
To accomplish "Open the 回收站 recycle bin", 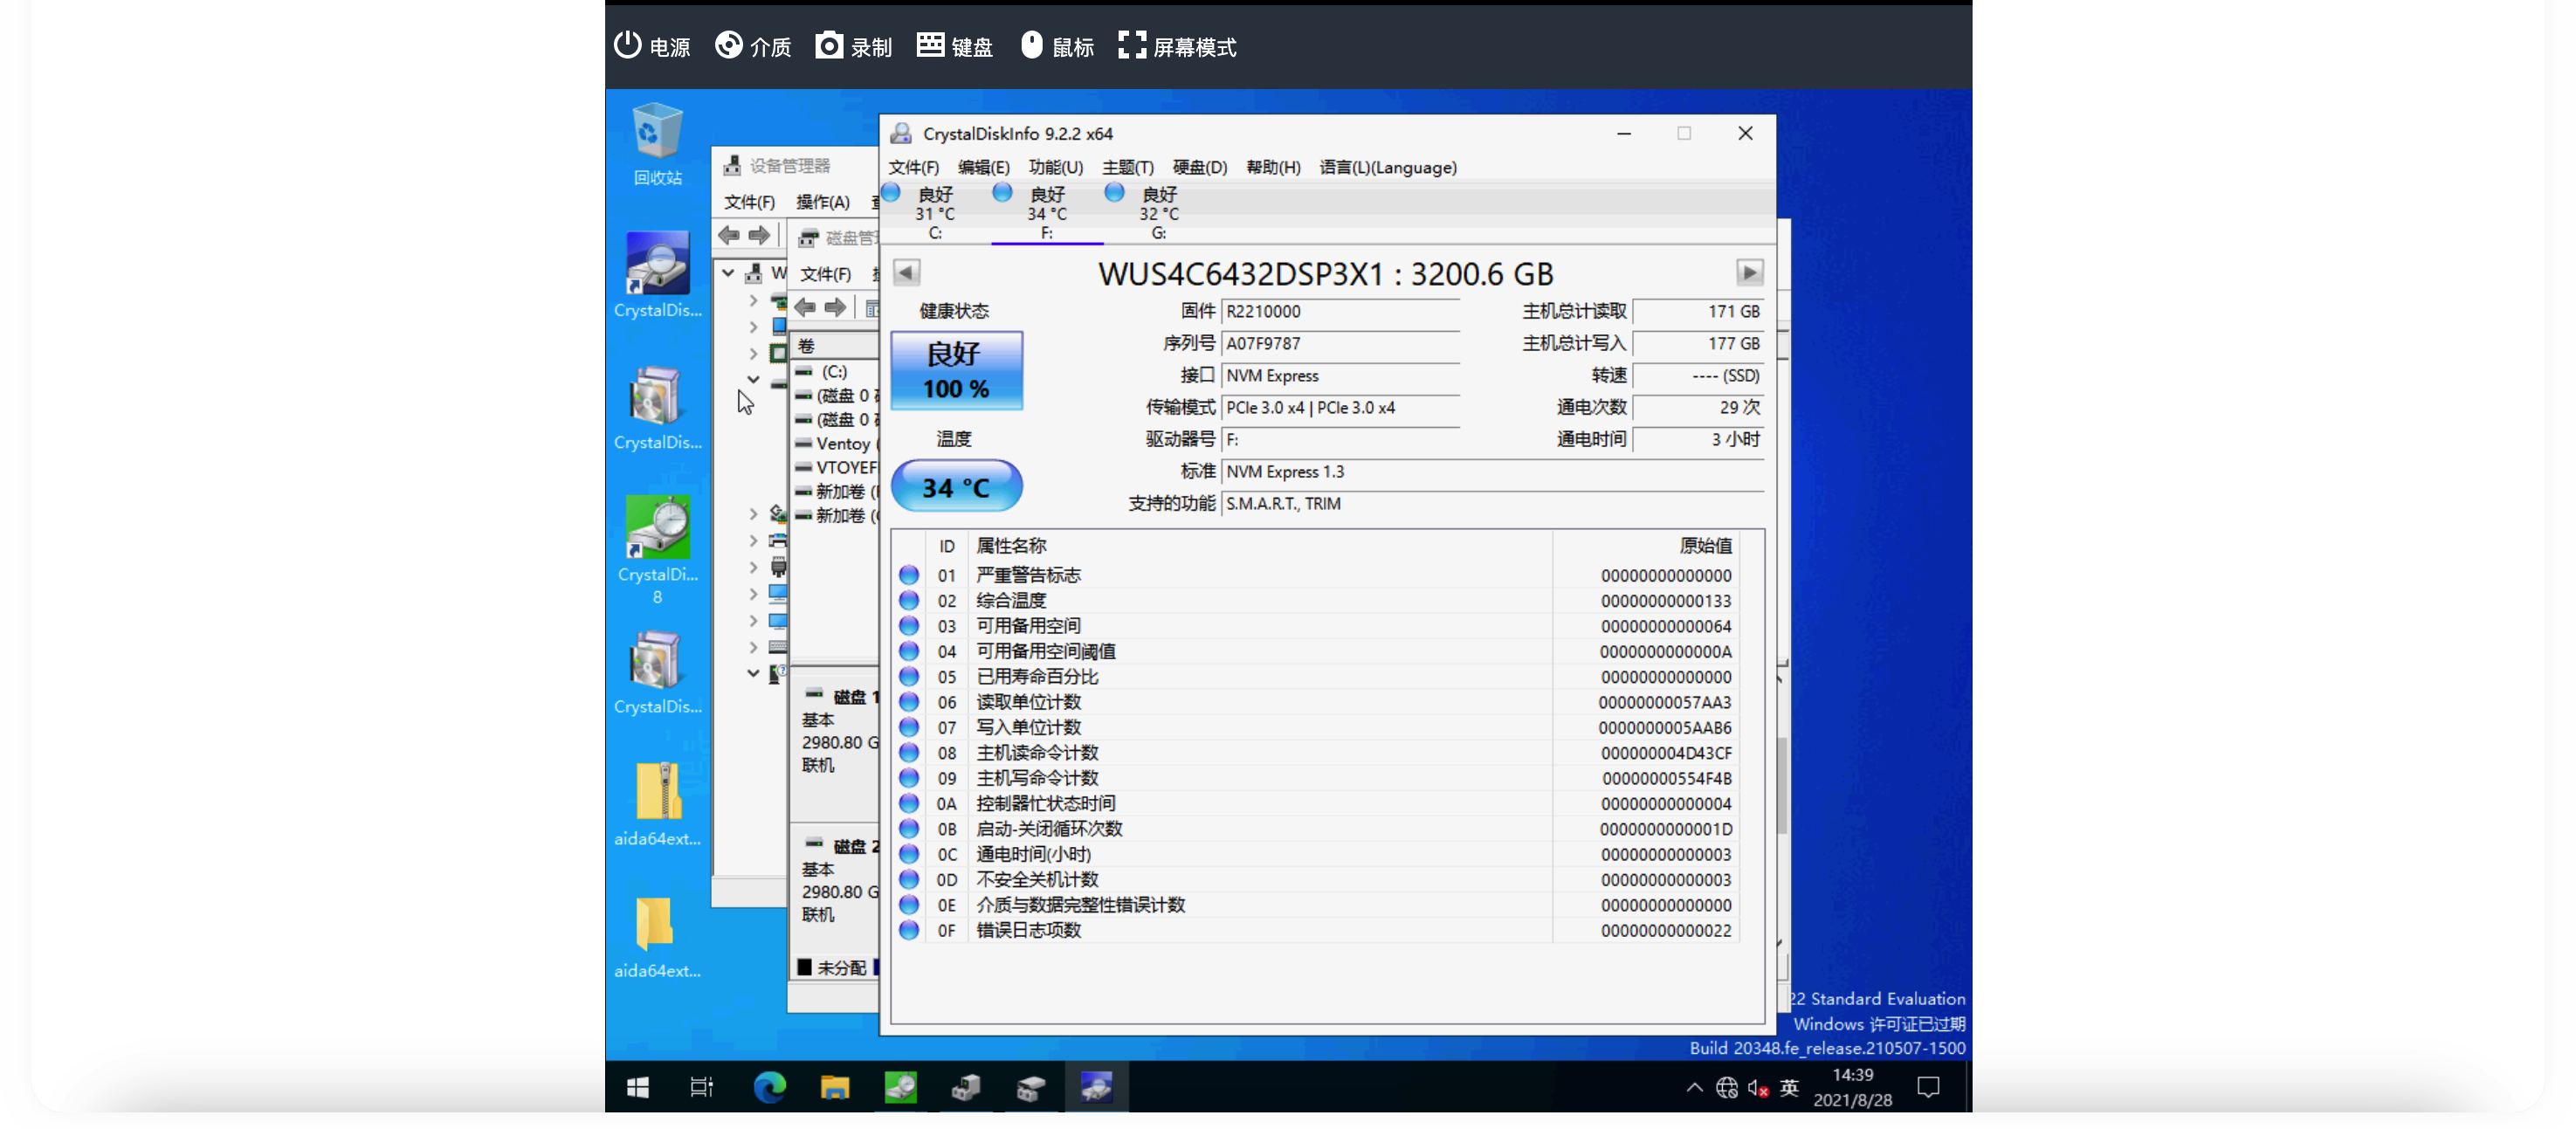I will [657, 144].
